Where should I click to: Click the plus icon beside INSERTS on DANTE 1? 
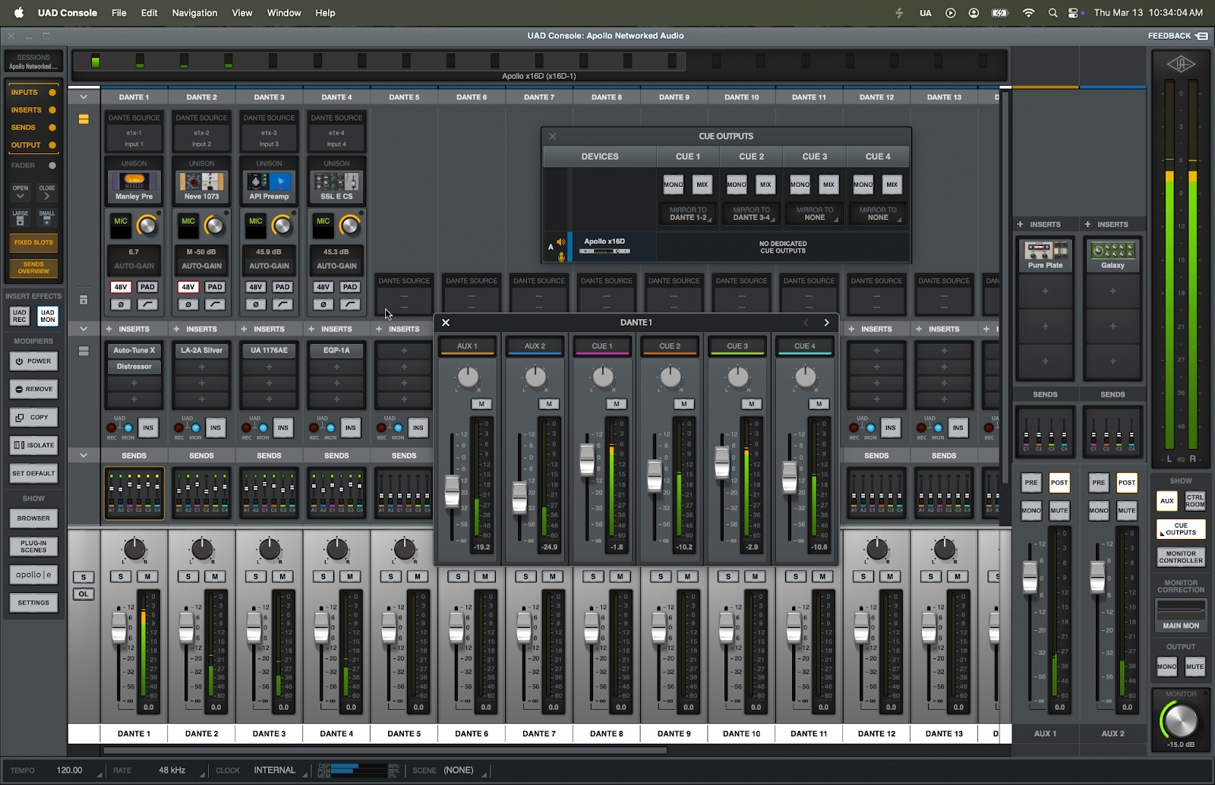coord(109,329)
